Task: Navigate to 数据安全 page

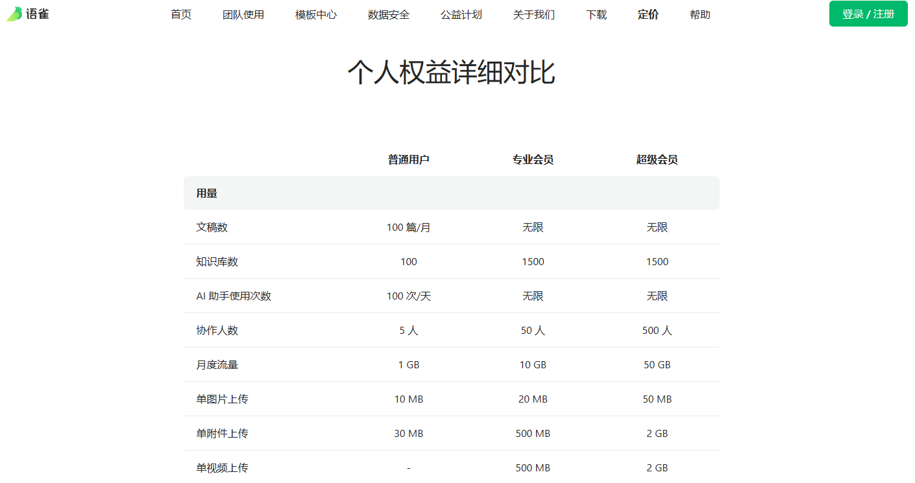Action: tap(389, 14)
